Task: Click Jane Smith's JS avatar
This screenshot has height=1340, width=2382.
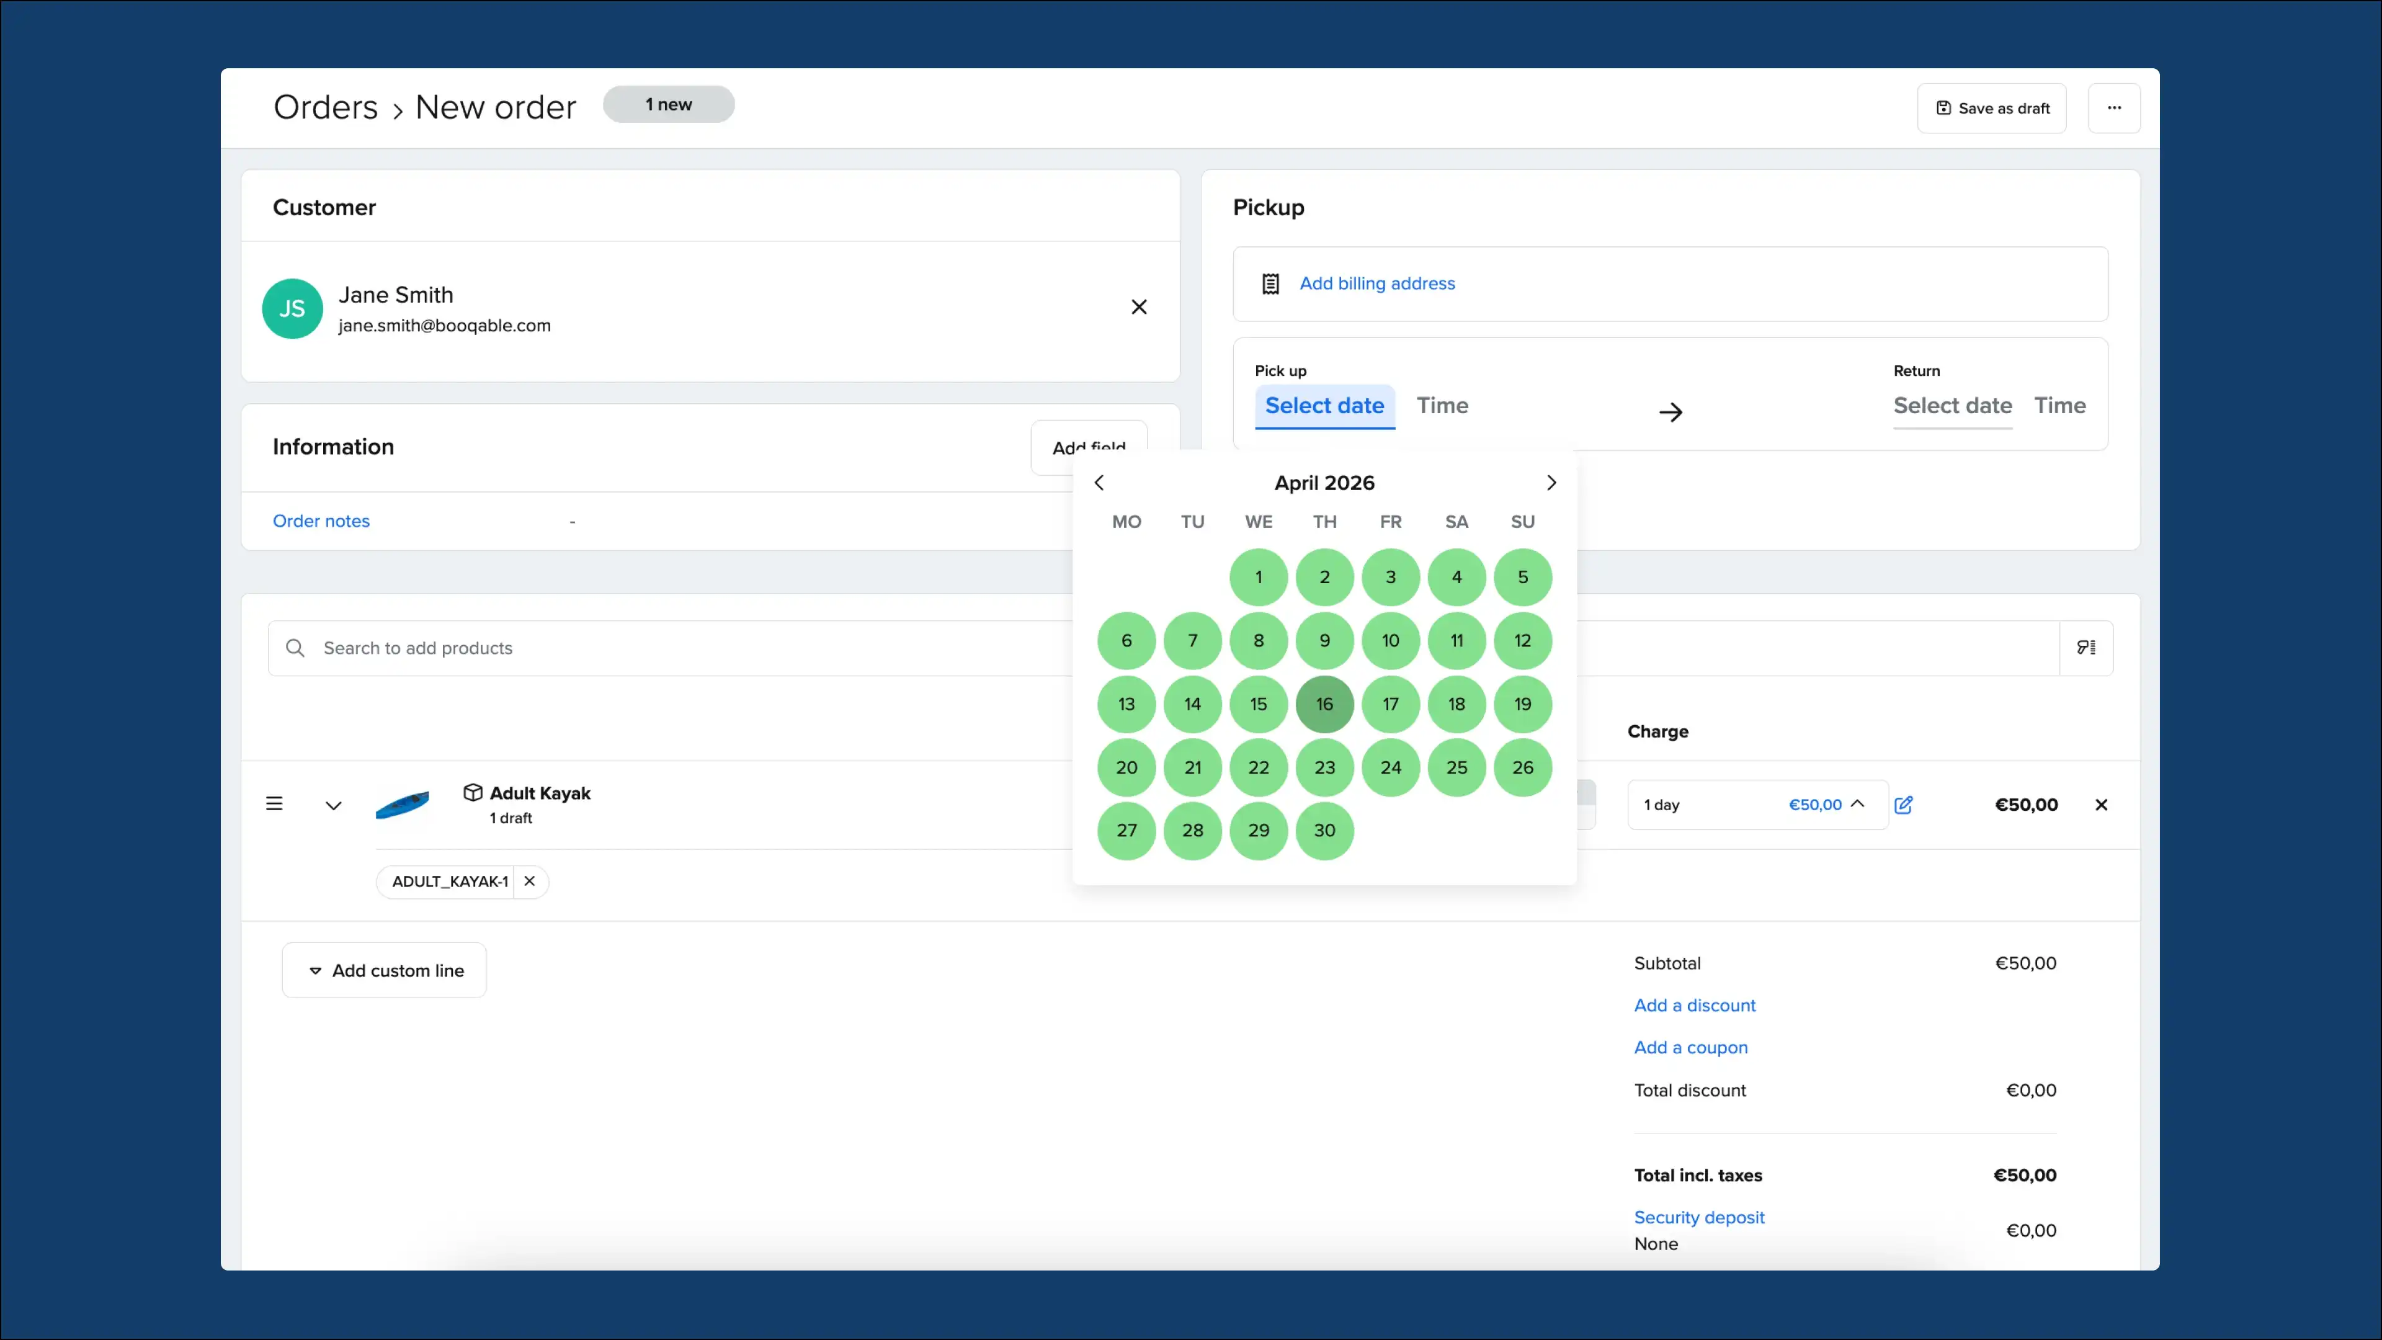Action: coord(292,308)
